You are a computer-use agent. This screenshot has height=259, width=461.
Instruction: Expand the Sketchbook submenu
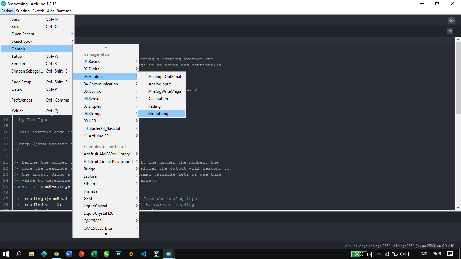click(37, 41)
